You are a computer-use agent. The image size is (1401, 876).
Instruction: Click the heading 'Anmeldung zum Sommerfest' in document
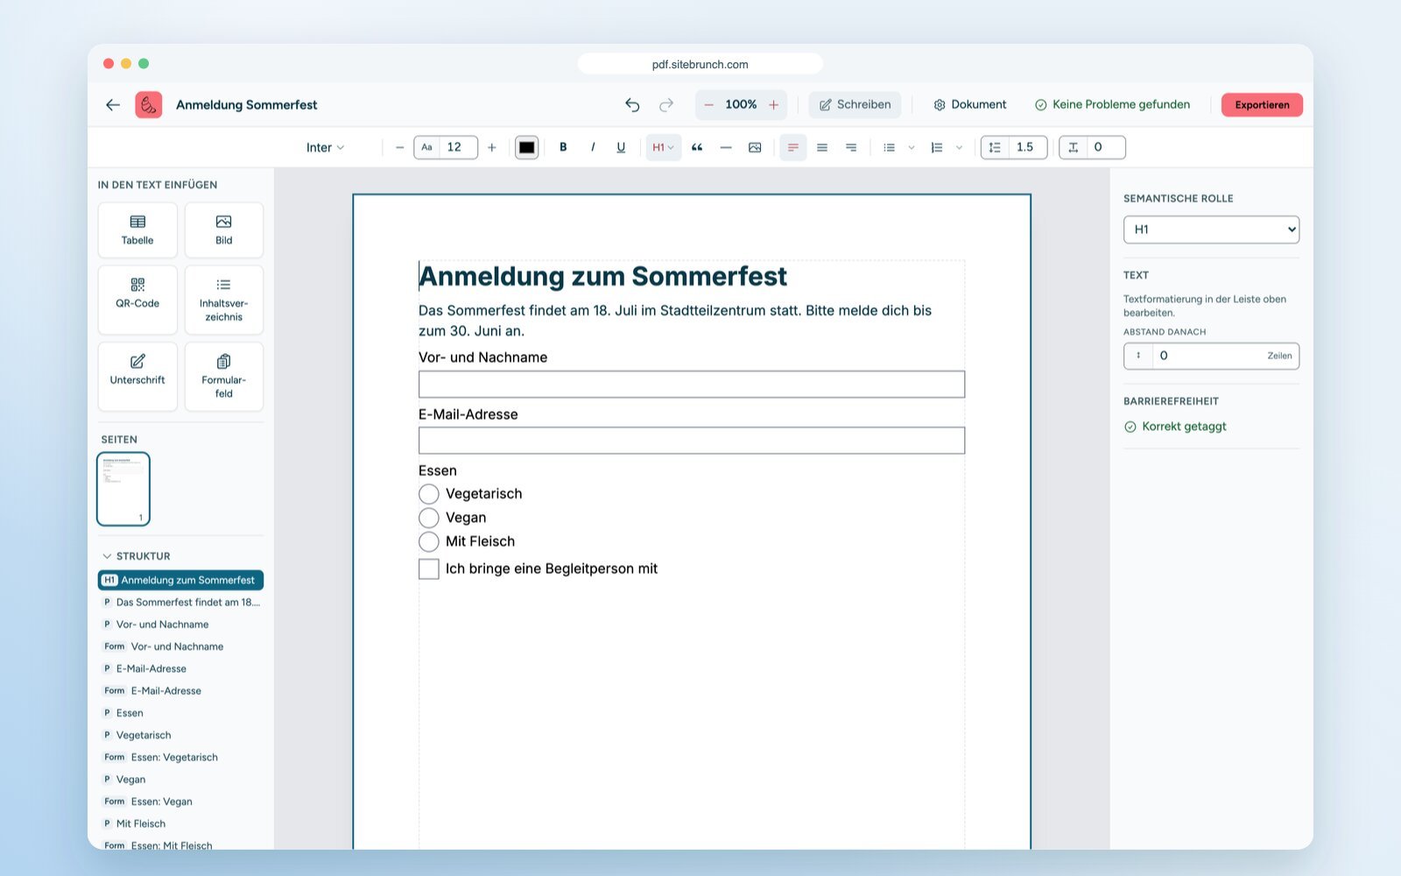[602, 276]
